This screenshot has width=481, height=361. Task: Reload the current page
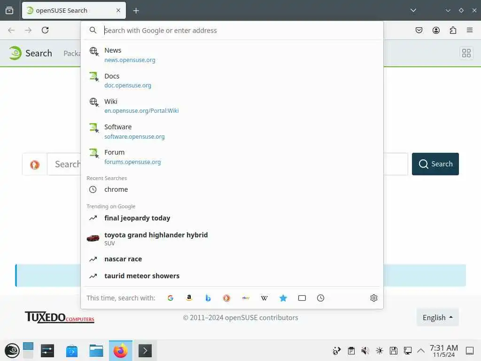click(x=45, y=30)
